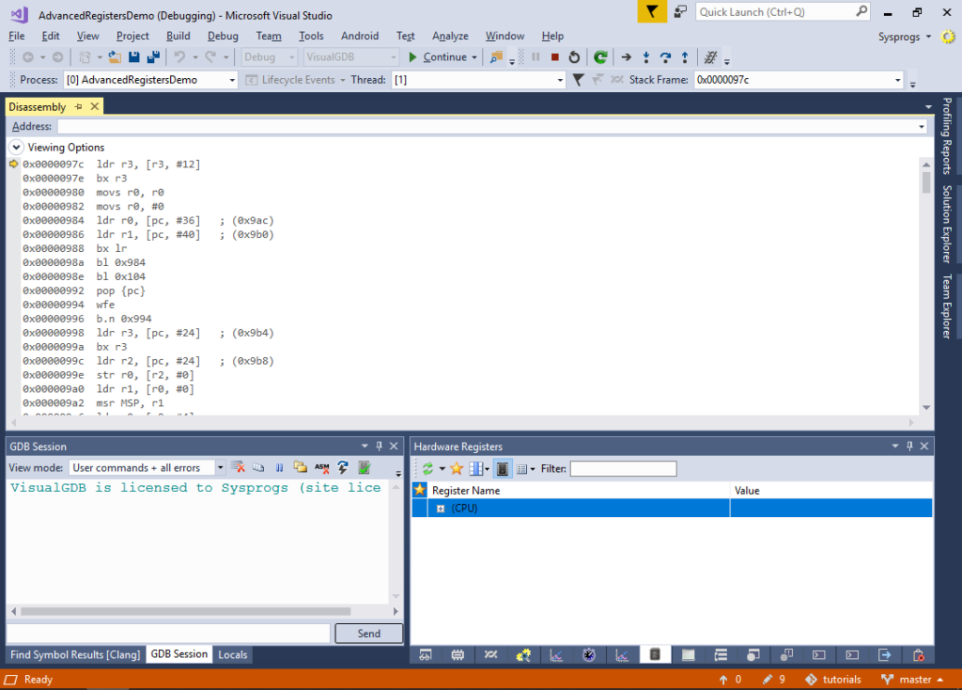Click the Step Into arrow icon

[646, 57]
